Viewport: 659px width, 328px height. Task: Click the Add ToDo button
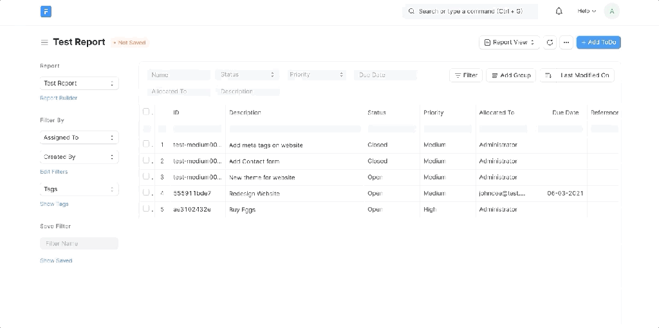click(599, 42)
